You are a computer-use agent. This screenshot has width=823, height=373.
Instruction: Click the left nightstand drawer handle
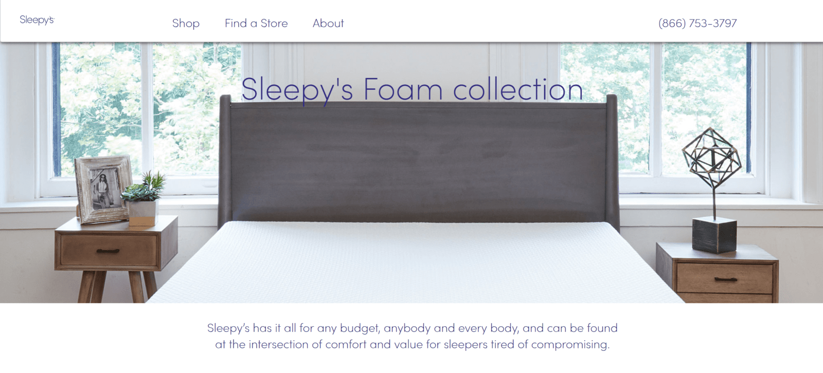pos(108,251)
